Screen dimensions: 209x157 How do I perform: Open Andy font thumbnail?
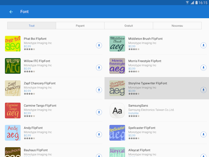(x=13, y=133)
